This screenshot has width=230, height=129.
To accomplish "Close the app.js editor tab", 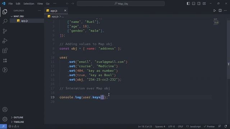I will pyautogui.click(x=65, y=10).
